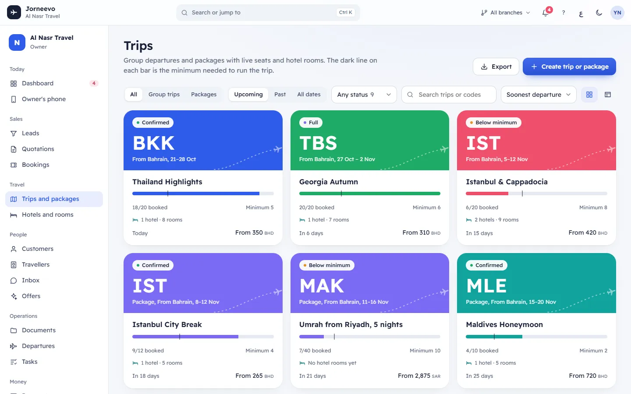Click Ctrl K shortcut hint
The image size is (631, 394).
[346, 13]
